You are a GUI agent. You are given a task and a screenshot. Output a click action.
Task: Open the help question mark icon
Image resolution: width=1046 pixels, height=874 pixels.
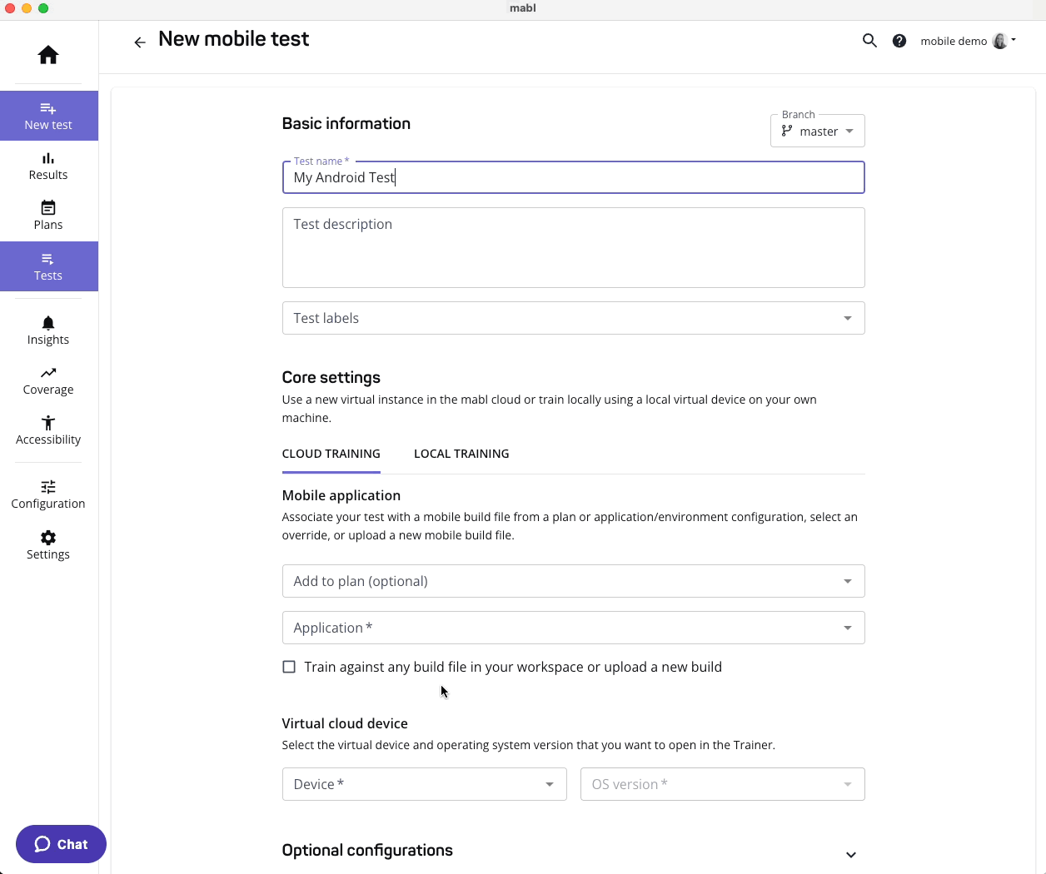tap(899, 41)
